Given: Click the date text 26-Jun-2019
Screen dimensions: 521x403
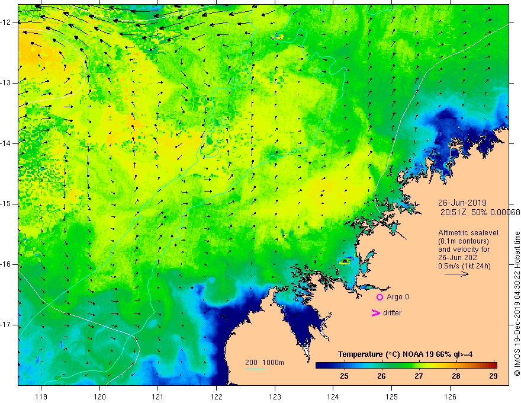Looking at the screenshot, I should [x=462, y=203].
